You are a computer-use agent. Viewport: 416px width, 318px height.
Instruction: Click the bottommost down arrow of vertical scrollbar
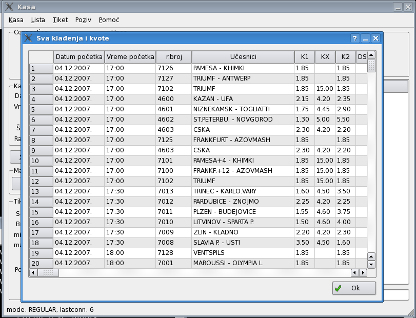(371, 265)
